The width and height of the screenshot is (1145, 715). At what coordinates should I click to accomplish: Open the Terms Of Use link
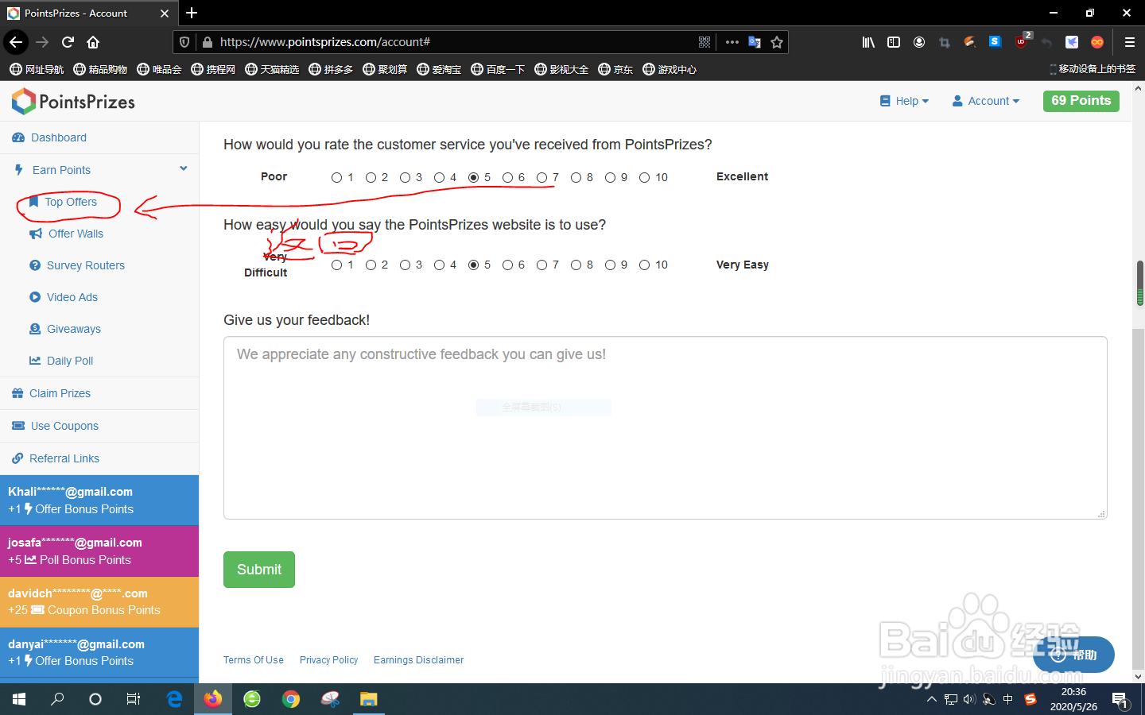[253, 660]
